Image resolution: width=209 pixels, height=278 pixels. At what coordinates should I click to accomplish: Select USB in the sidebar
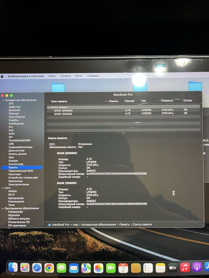point(11,144)
